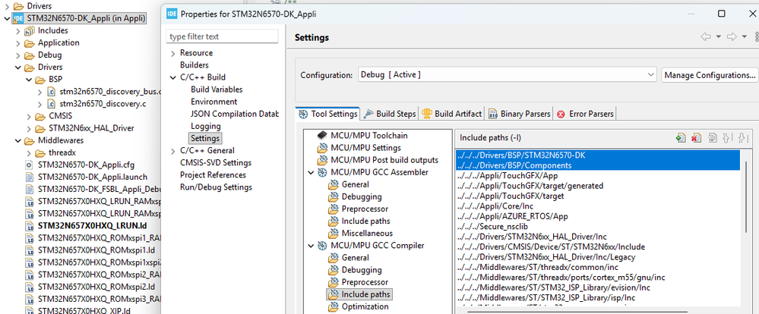Image resolution: width=759 pixels, height=314 pixels.
Task: Select Logging under C/C++ Build
Action: 205,126
